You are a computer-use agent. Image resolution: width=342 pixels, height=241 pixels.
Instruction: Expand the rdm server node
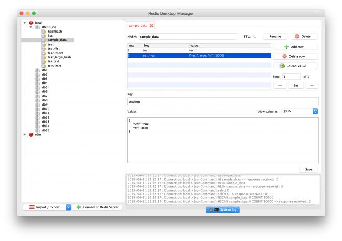(x=25, y=134)
